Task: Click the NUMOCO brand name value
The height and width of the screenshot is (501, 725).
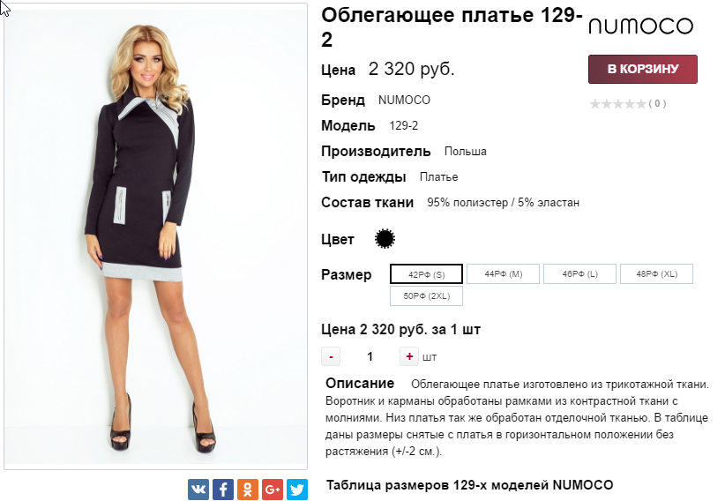Action: 404,100
